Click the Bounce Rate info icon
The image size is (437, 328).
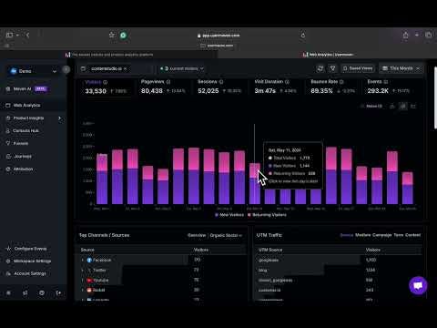coord(341,82)
